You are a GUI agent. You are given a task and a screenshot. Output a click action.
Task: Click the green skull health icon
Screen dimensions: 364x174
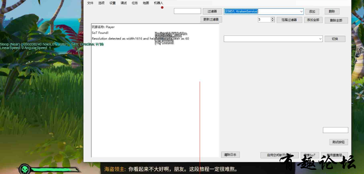pyautogui.click(x=24, y=169)
